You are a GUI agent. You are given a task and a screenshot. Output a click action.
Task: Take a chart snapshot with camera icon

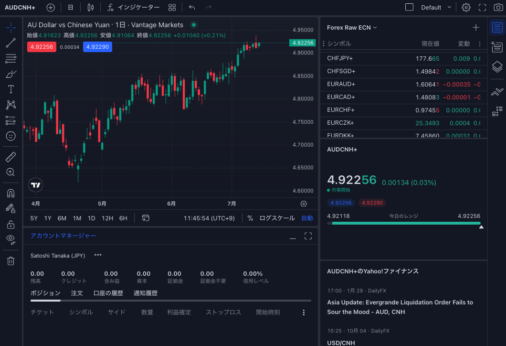click(498, 8)
